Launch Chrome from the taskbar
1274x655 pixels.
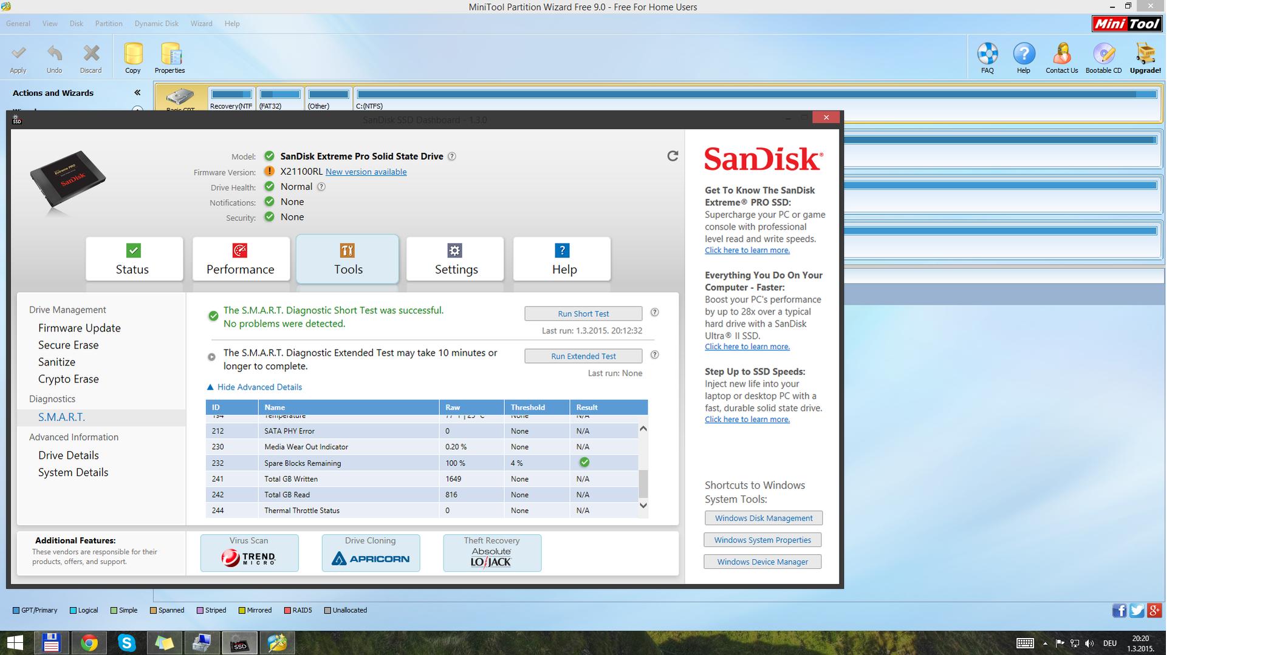(89, 643)
